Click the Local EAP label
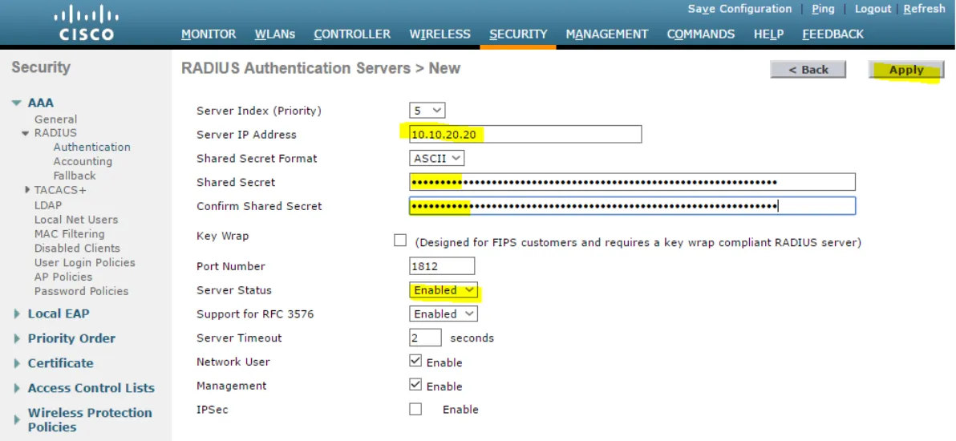 click(x=59, y=314)
